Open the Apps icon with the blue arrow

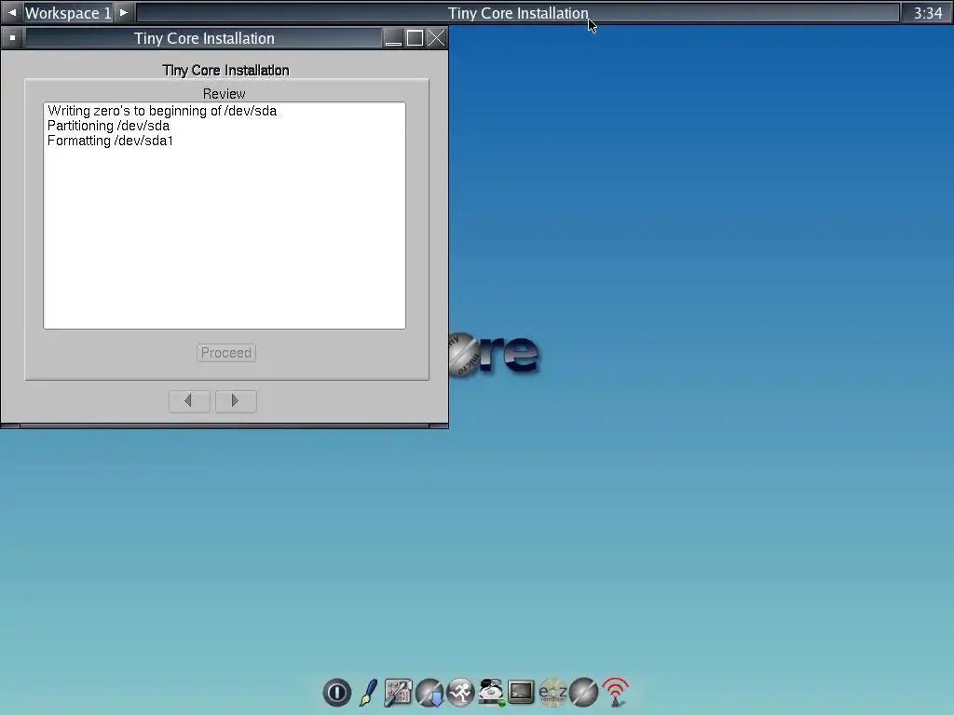tap(429, 692)
